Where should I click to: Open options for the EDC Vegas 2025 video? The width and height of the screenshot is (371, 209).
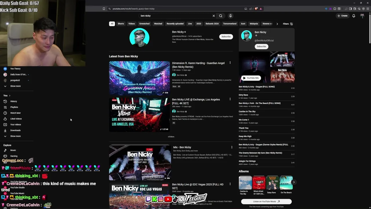[x=230, y=184]
